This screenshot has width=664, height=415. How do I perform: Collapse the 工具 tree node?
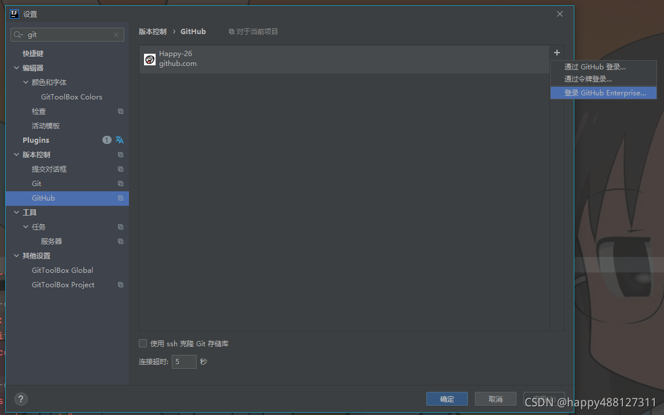click(17, 212)
